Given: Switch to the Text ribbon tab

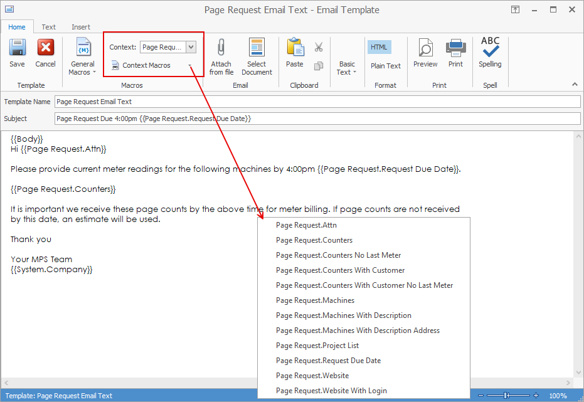Looking at the screenshot, I should [48, 27].
